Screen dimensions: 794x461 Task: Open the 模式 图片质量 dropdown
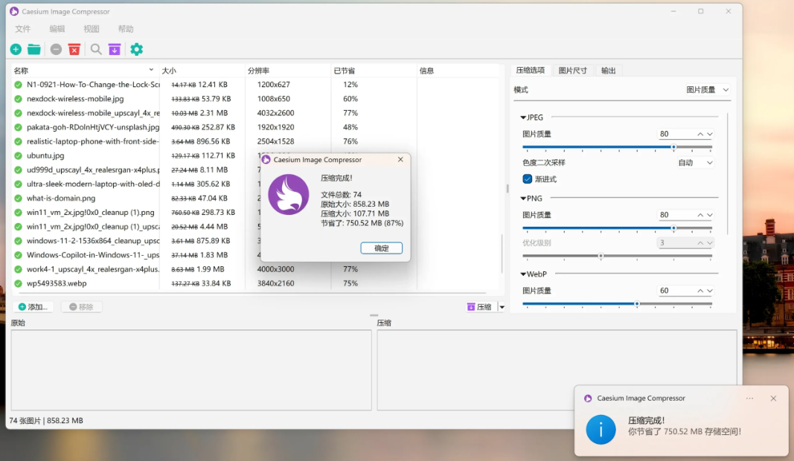click(x=705, y=88)
